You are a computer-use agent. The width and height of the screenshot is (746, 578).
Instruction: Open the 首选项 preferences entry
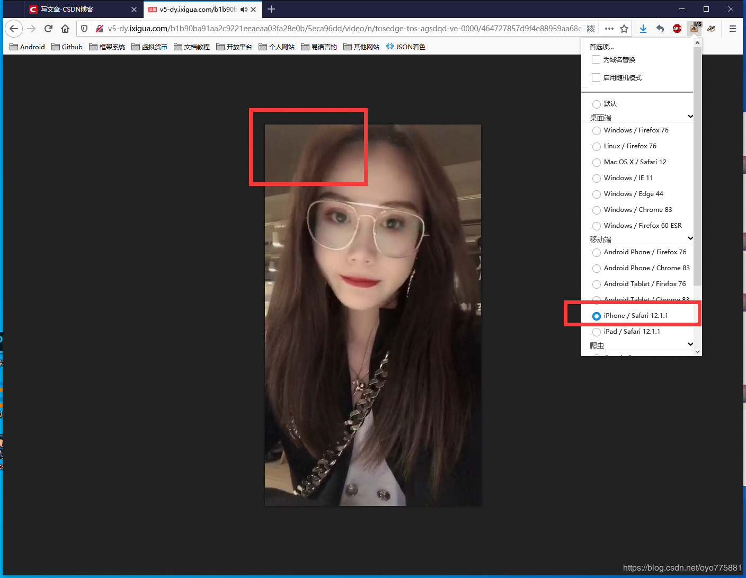601,47
